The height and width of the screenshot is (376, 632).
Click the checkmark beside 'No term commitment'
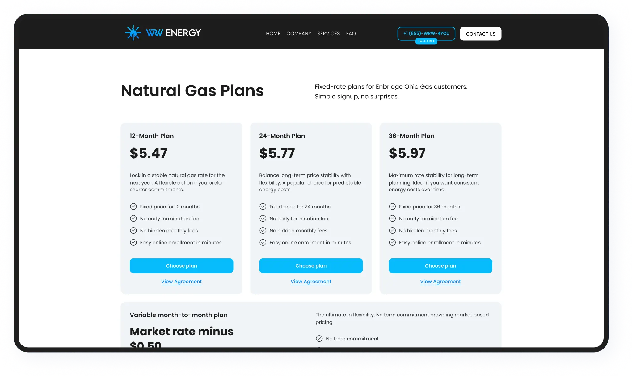(319, 338)
